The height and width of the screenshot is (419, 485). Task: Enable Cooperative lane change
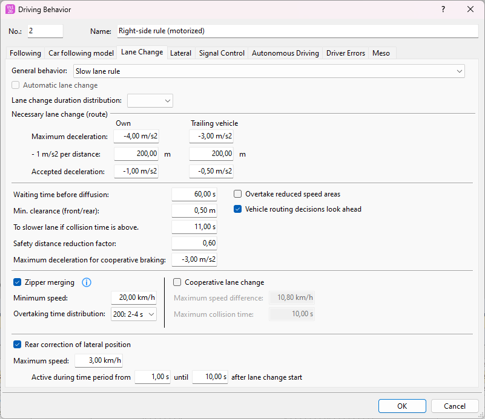(x=177, y=282)
